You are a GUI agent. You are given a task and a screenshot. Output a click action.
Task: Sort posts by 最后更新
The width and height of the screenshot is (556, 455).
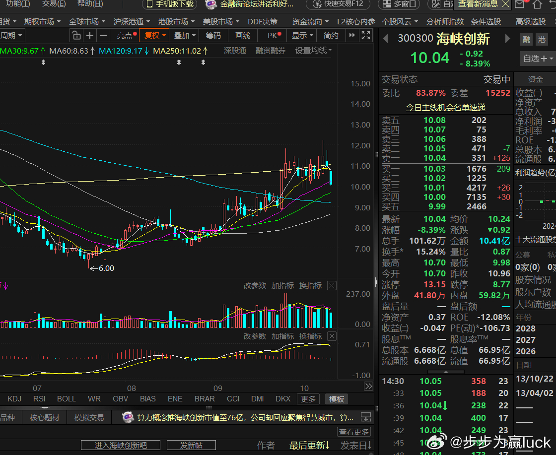pyautogui.click(x=310, y=446)
